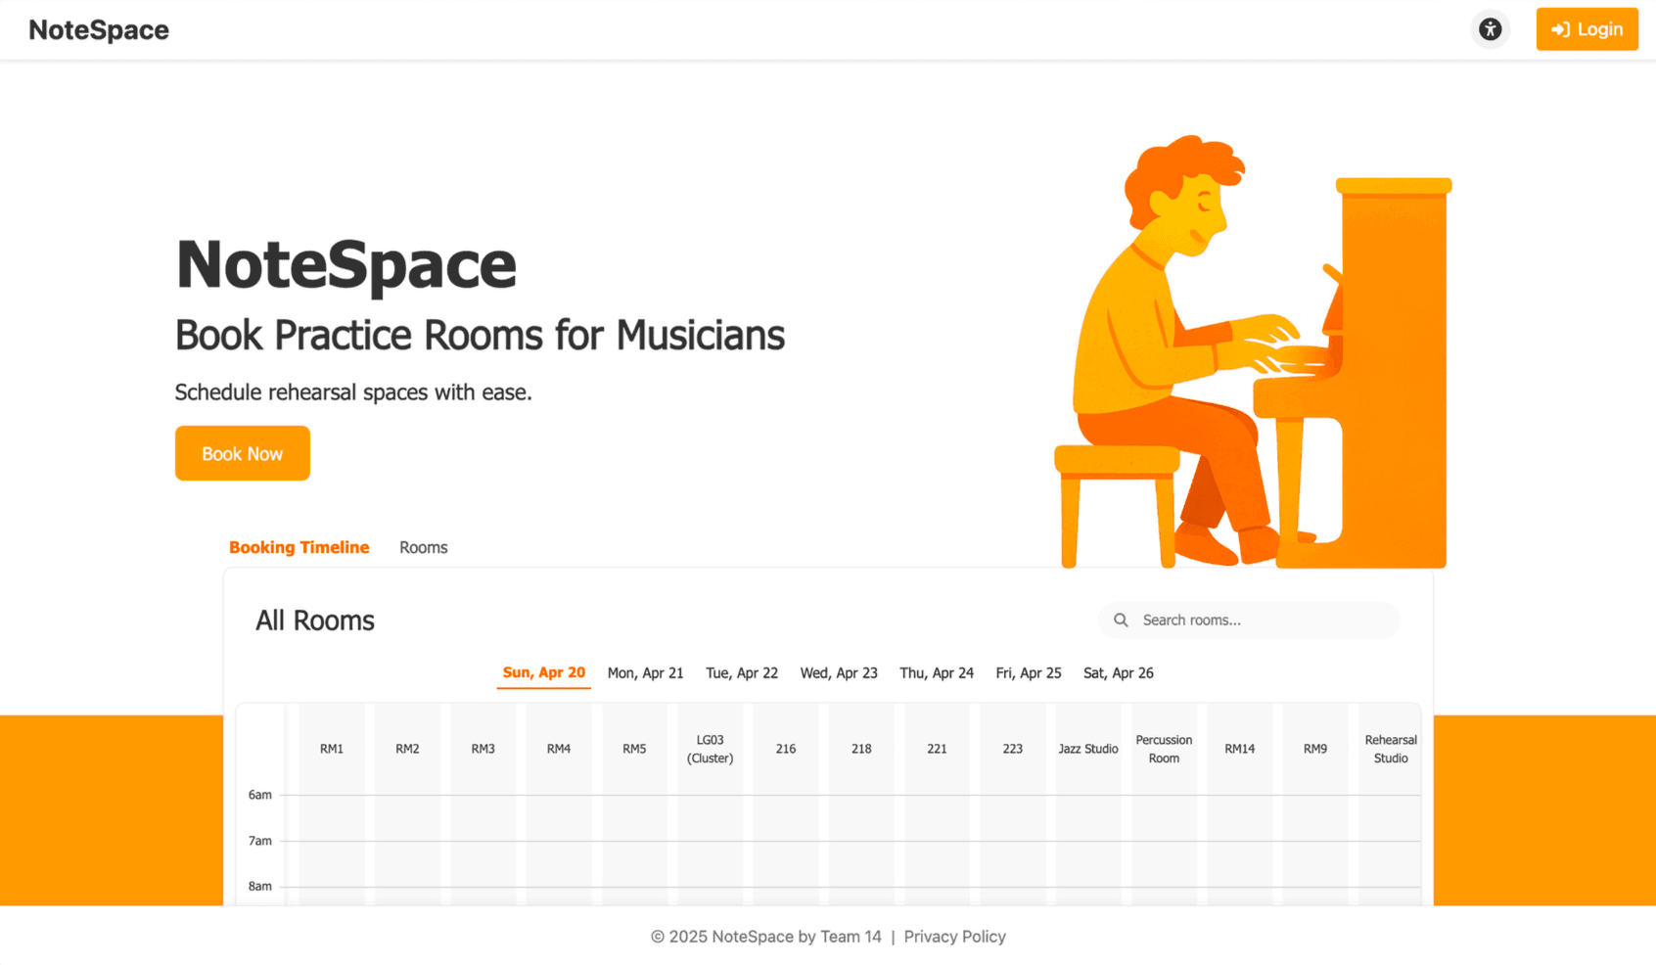Switch to Wed, Apr 23 date

pyautogui.click(x=839, y=673)
